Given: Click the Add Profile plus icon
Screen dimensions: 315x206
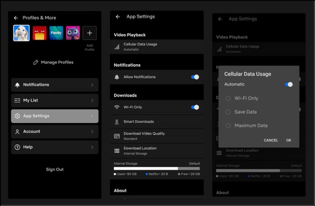Looking at the screenshot, I should [89, 33].
